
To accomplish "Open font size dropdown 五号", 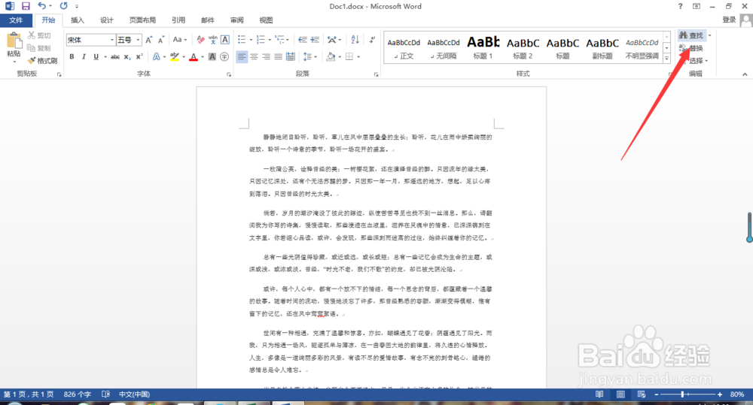I will click(139, 40).
